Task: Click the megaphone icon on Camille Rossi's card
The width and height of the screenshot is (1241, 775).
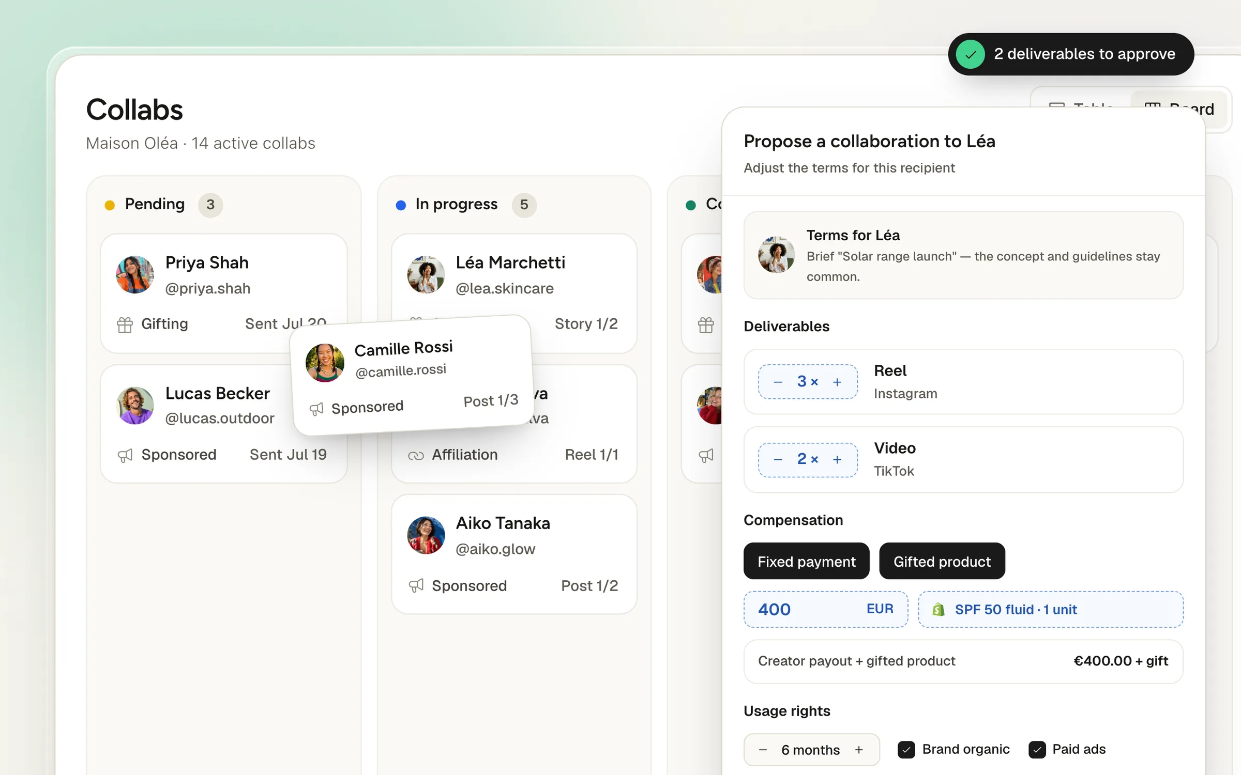Action: pyautogui.click(x=316, y=410)
